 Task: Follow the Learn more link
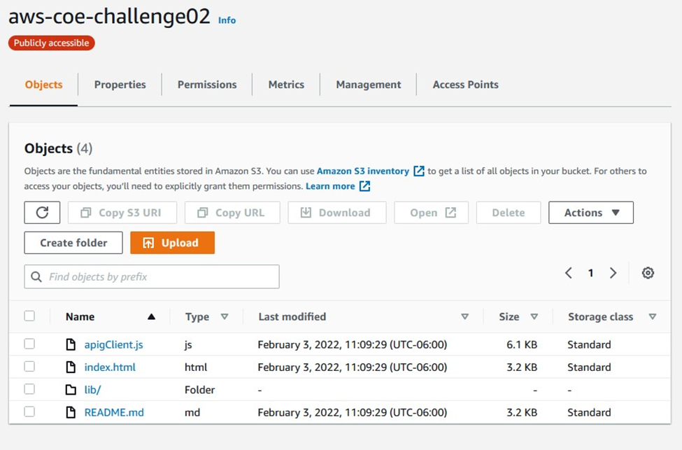click(x=331, y=186)
